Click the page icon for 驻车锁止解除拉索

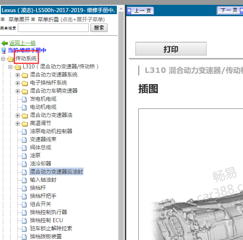coord(24,229)
